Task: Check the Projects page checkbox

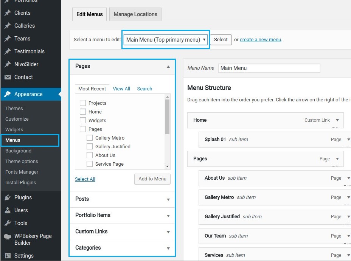Action: click(83, 103)
